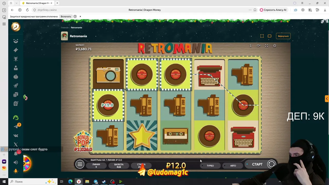Image resolution: width=329 pixels, height=185 pixels.
Task: Expand the orange side panel arrow
Action: point(327,99)
